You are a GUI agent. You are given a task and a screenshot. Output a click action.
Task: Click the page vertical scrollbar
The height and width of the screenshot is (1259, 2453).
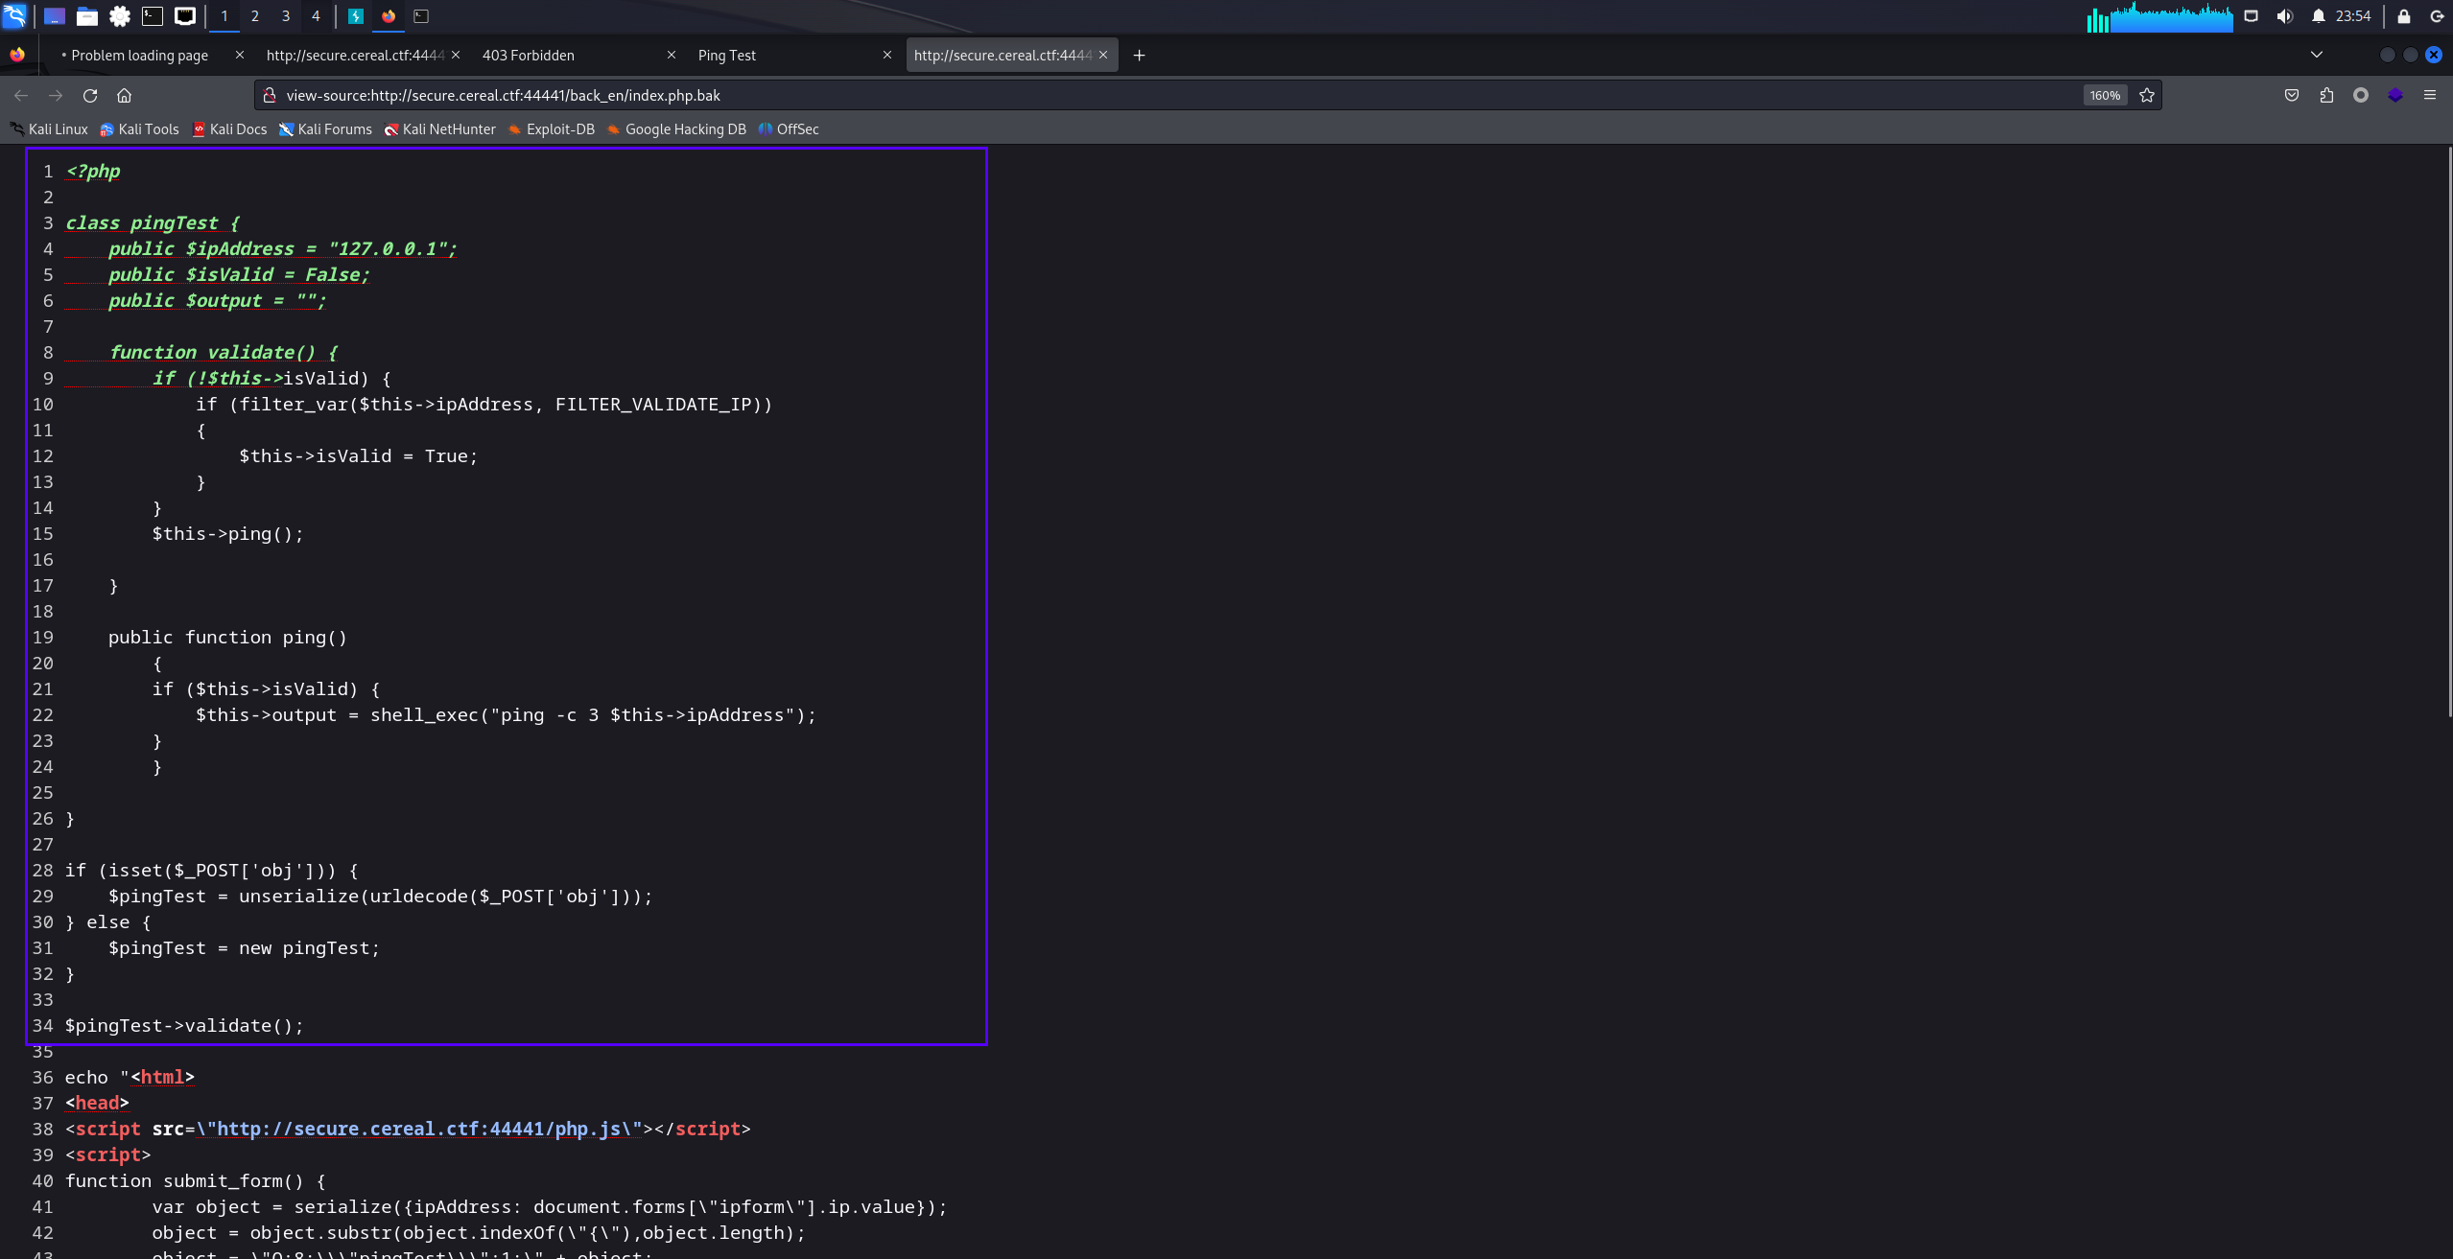[2448, 431]
